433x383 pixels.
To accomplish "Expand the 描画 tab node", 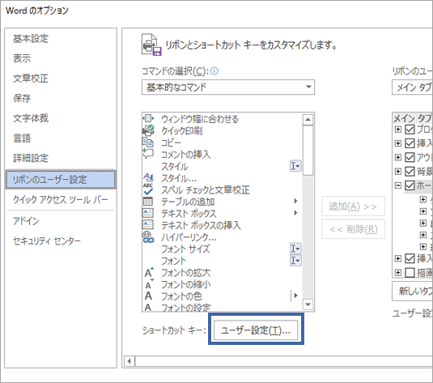I will click(x=397, y=272).
